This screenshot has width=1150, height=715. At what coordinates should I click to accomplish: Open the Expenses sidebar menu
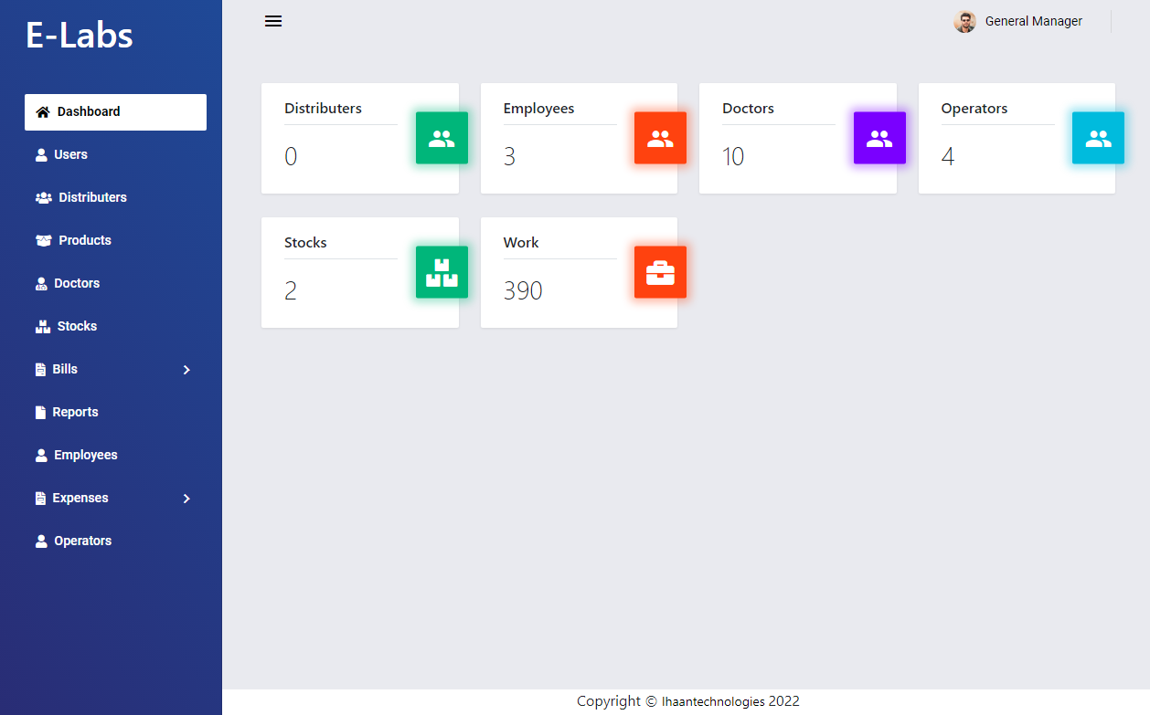click(115, 498)
